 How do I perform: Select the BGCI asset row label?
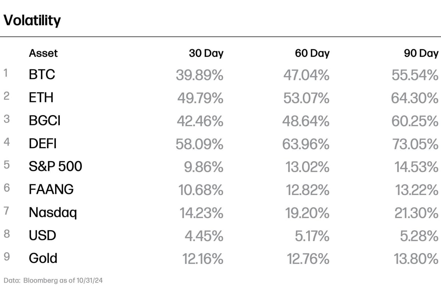[x=45, y=121]
